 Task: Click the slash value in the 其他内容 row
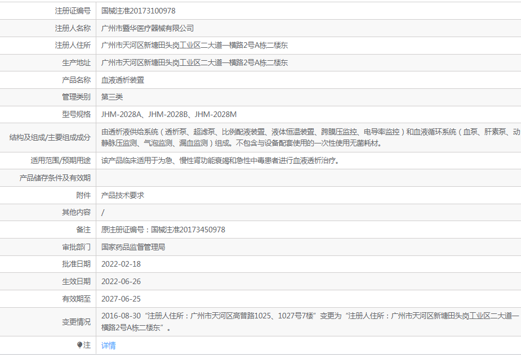[103, 212]
